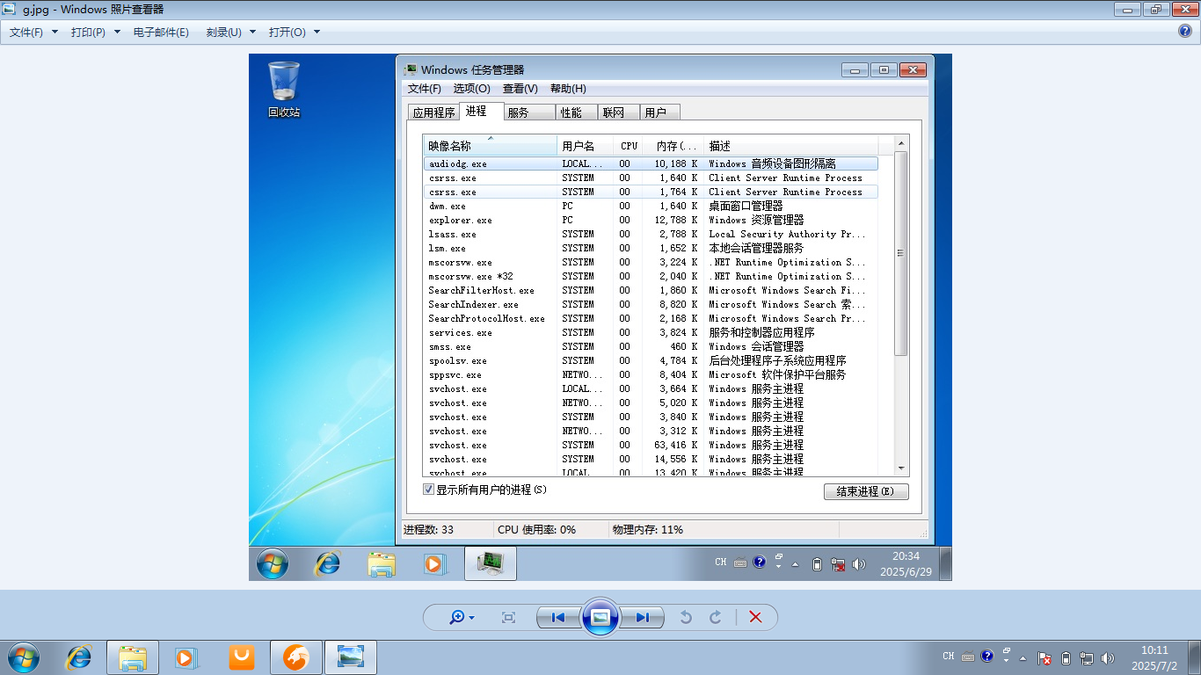Click the 结束进程(E) button
1201x675 pixels.
pos(866,491)
